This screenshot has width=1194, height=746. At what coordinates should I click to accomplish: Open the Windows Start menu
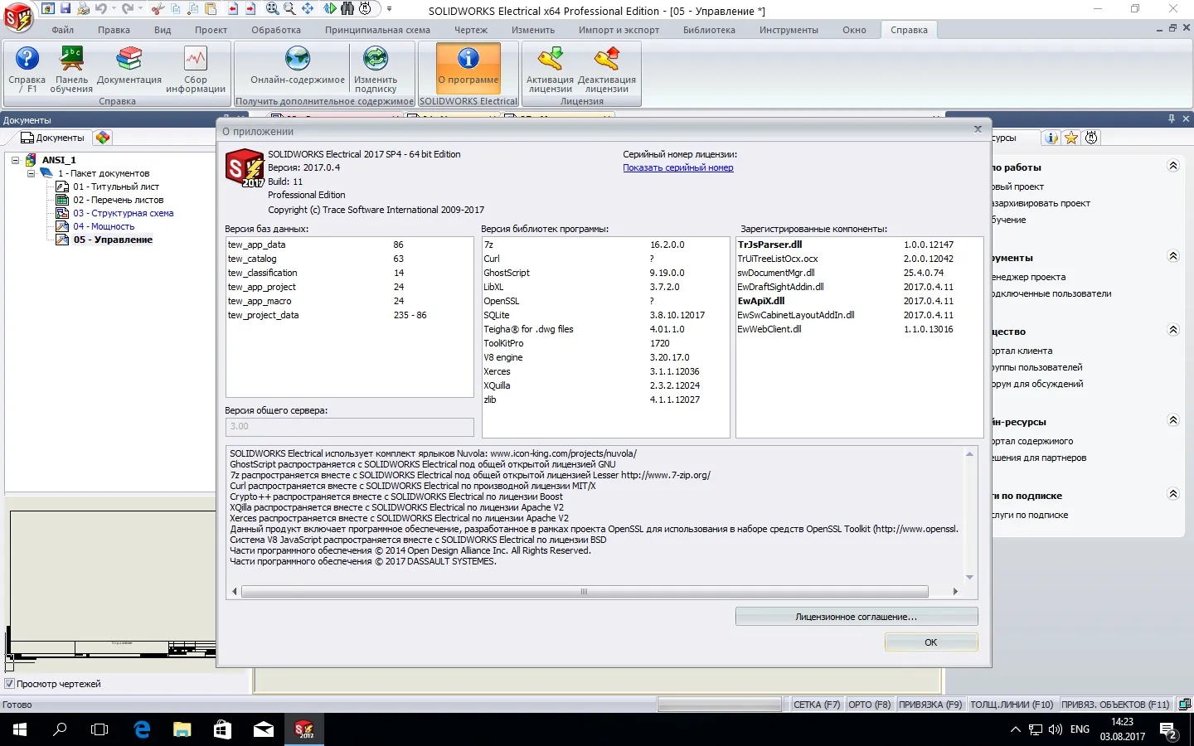[20, 729]
